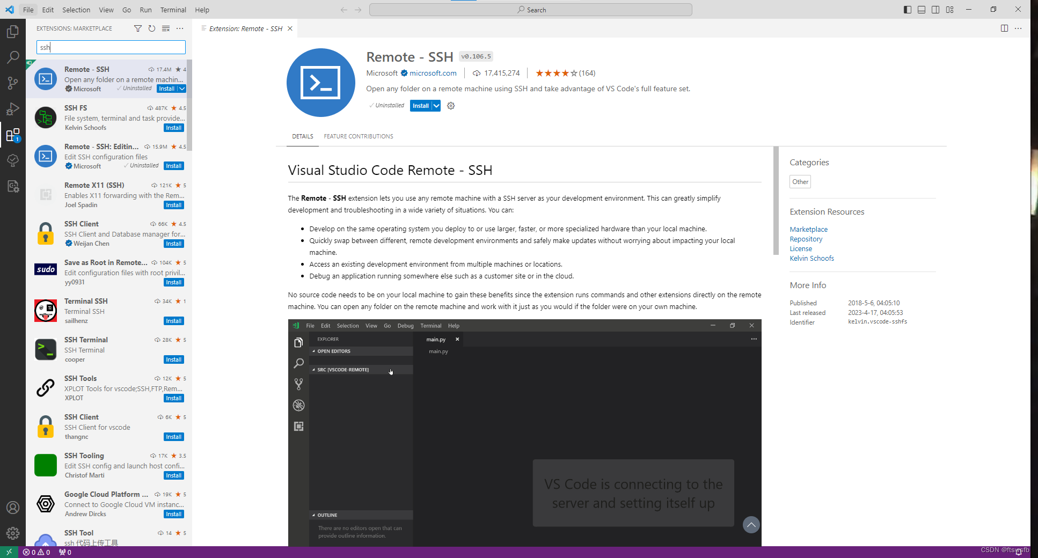Open Kelvin Schoofs resource link
The height and width of the screenshot is (558, 1038).
tap(812, 258)
